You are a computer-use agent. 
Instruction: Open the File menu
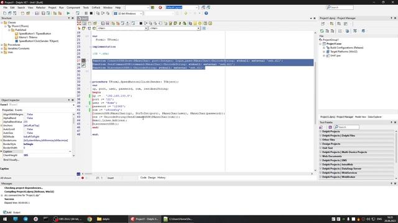[x=6, y=7]
